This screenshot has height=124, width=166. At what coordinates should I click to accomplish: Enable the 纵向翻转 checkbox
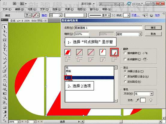pyautogui.click(x=125, y=60)
